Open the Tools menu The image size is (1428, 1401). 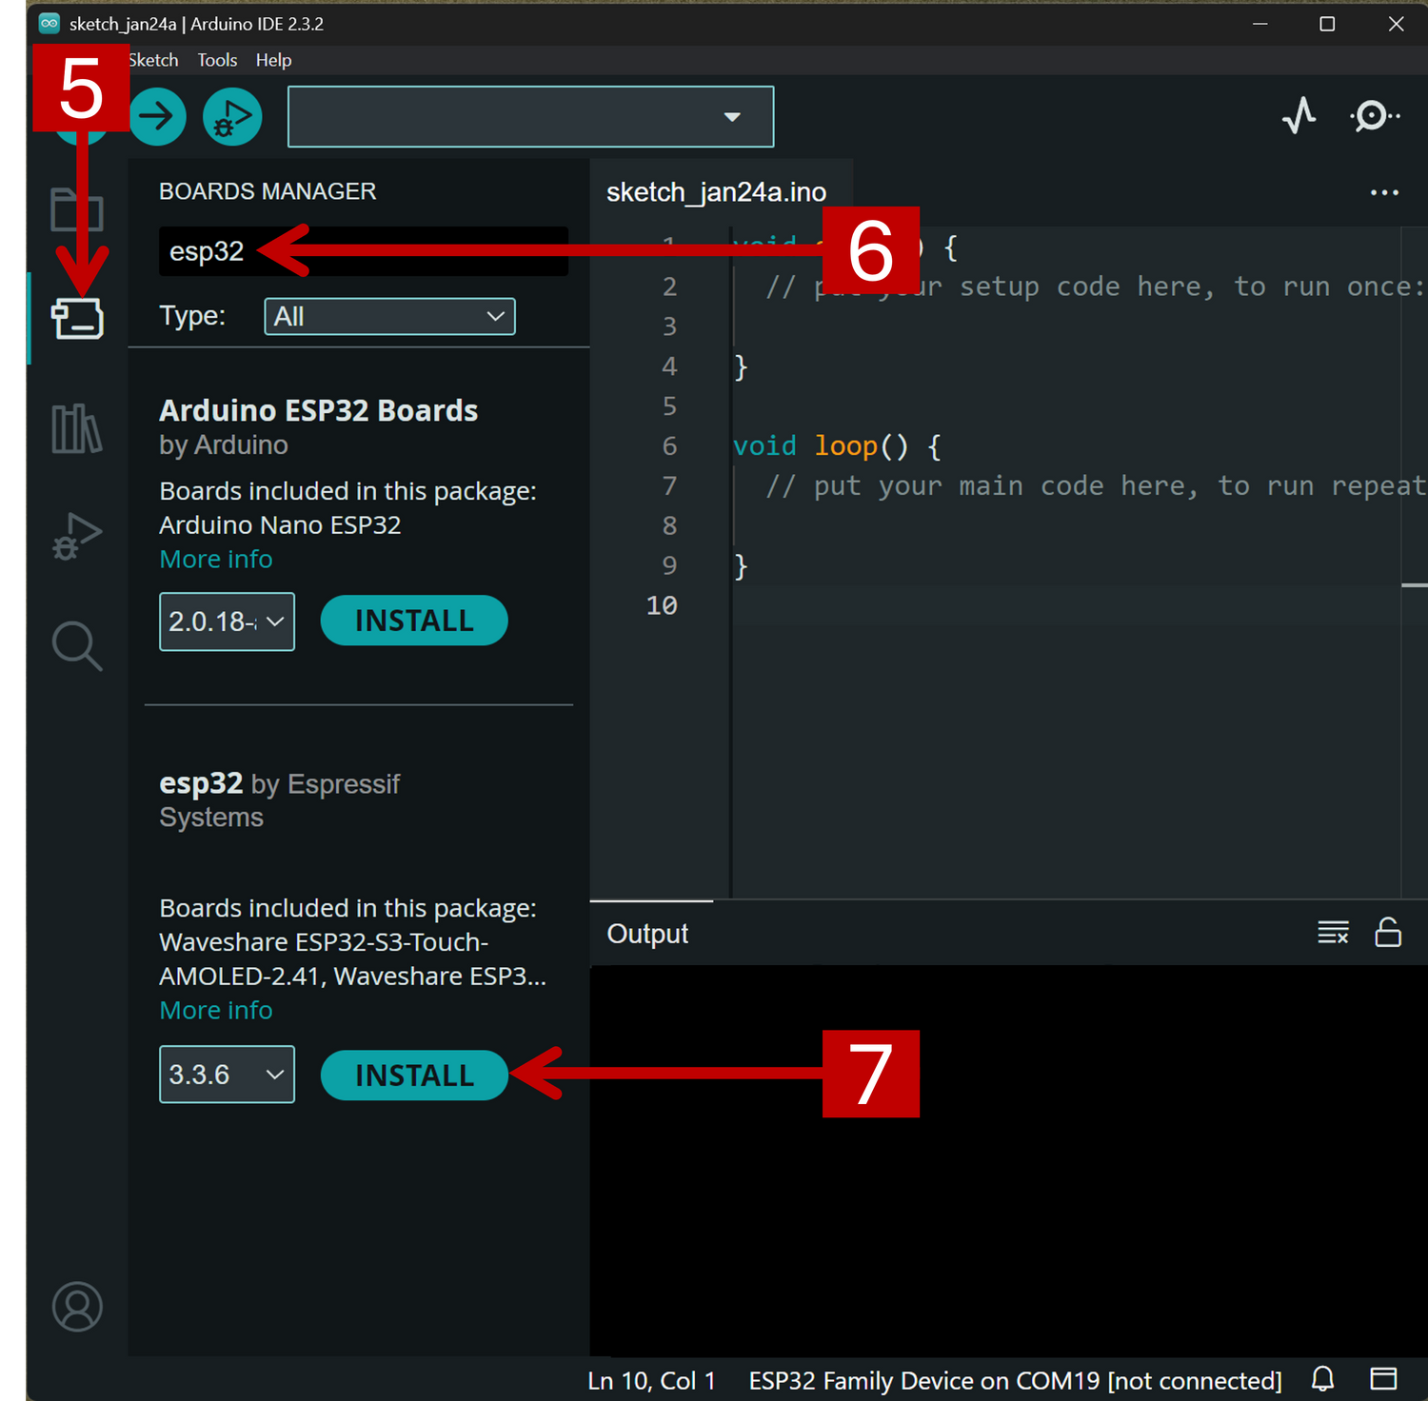(217, 60)
